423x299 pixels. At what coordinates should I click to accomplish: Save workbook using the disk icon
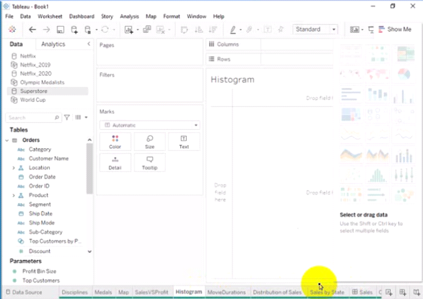(x=60, y=30)
